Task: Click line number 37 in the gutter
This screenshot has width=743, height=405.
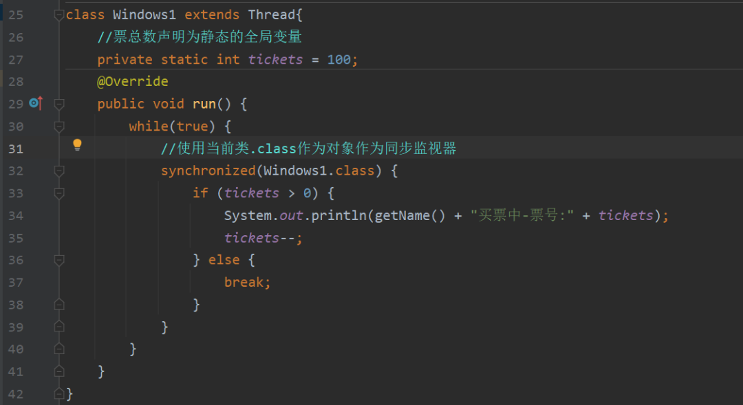Action: 16,283
